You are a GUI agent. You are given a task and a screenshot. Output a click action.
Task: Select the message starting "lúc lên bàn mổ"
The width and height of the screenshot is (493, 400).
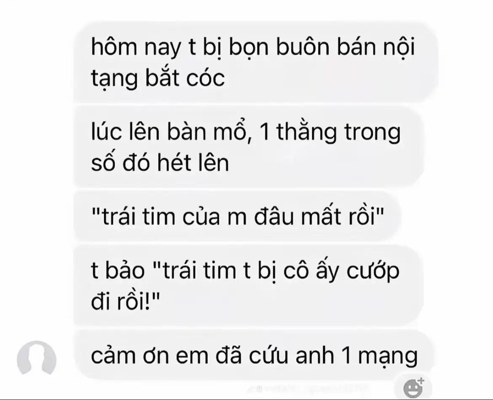[x=248, y=147]
